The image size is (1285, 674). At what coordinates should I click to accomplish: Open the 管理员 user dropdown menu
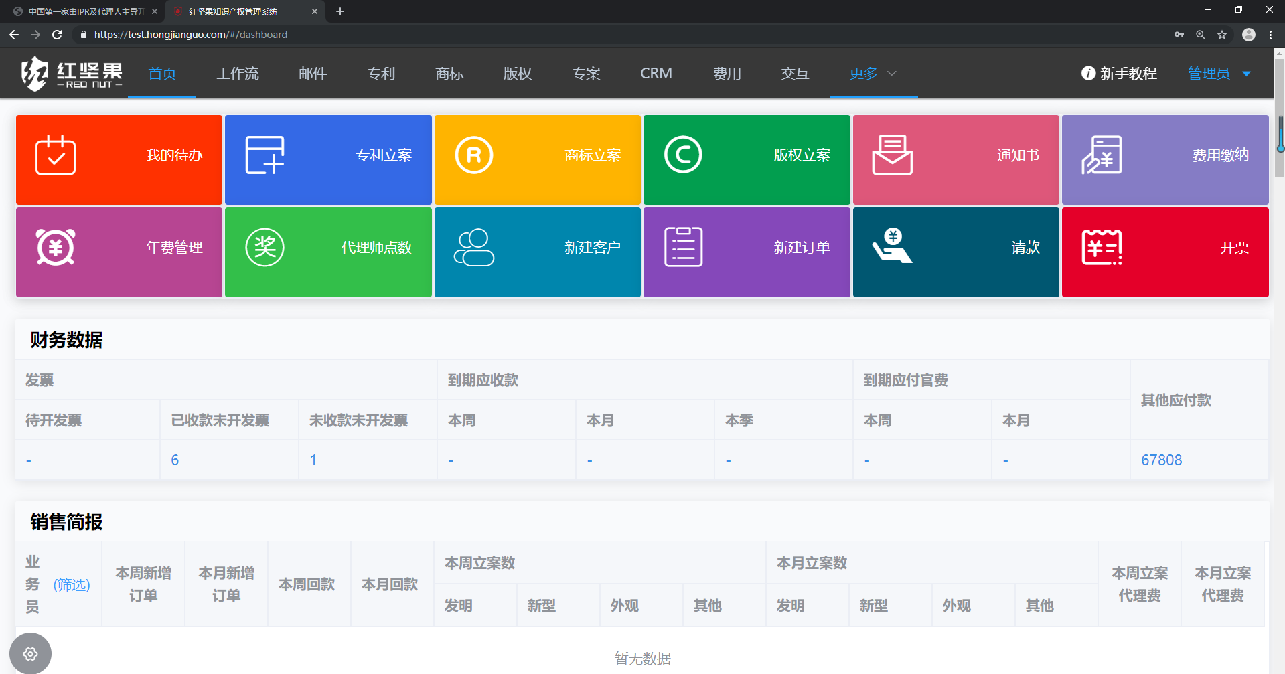point(1219,74)
